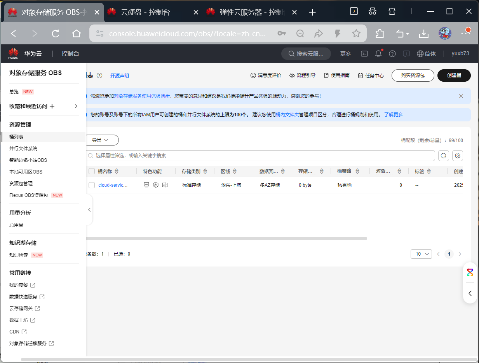Click the filter search box for buckets

[x=260, y=156]
